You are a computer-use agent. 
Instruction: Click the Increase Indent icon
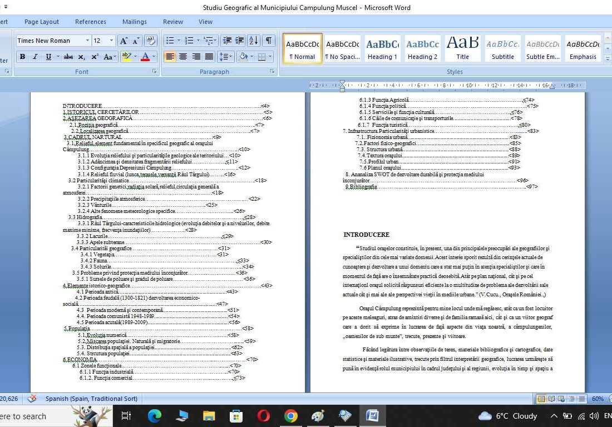pos(239,41)
